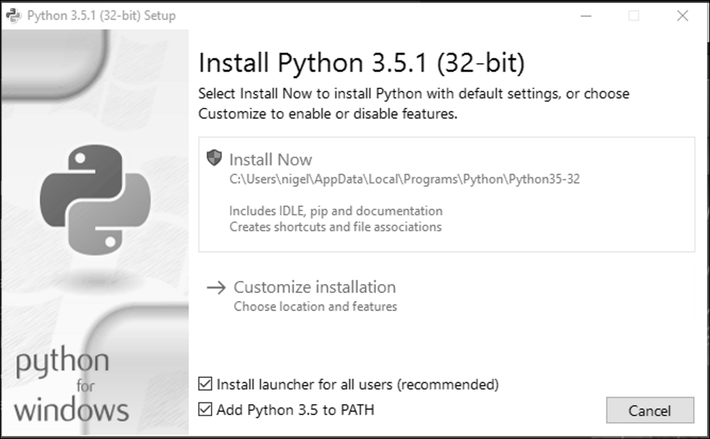
Task: Click the large Python logo in the left panel
Action: tap(95, 196)
